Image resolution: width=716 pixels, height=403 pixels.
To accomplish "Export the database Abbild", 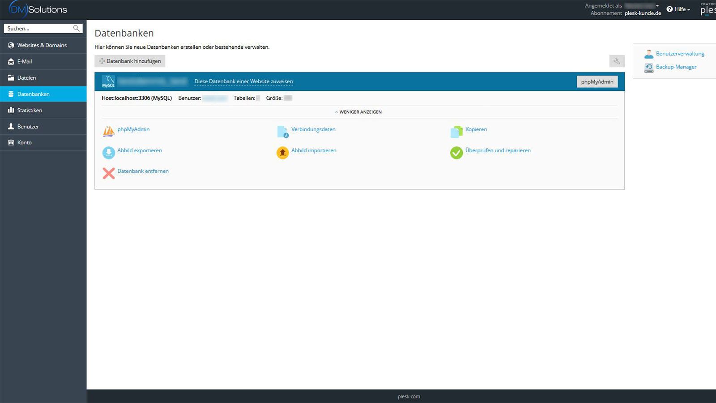I will point(139,150).
